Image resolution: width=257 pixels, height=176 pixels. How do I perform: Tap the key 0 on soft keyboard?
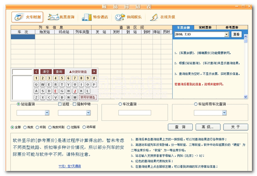click(94, 78)
